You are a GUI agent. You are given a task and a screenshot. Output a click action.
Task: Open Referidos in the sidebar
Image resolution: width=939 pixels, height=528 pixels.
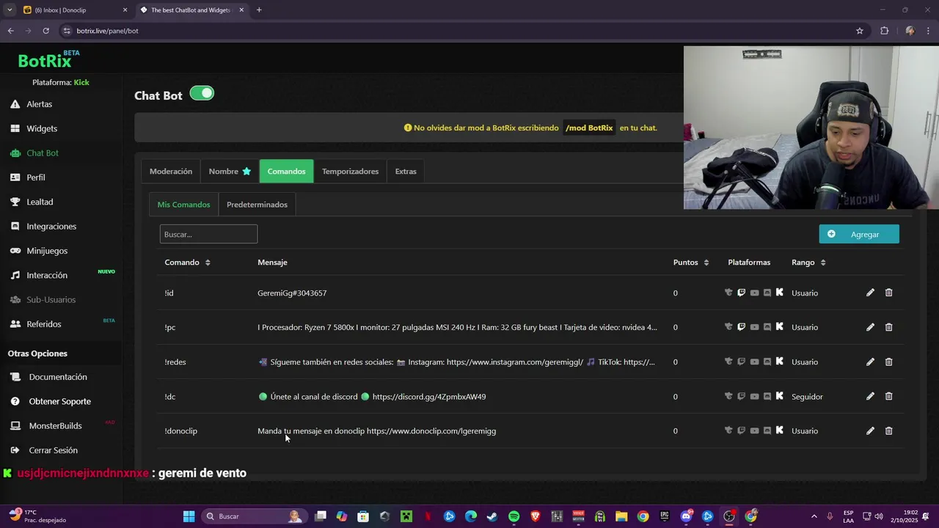click(x=44, y=324)
